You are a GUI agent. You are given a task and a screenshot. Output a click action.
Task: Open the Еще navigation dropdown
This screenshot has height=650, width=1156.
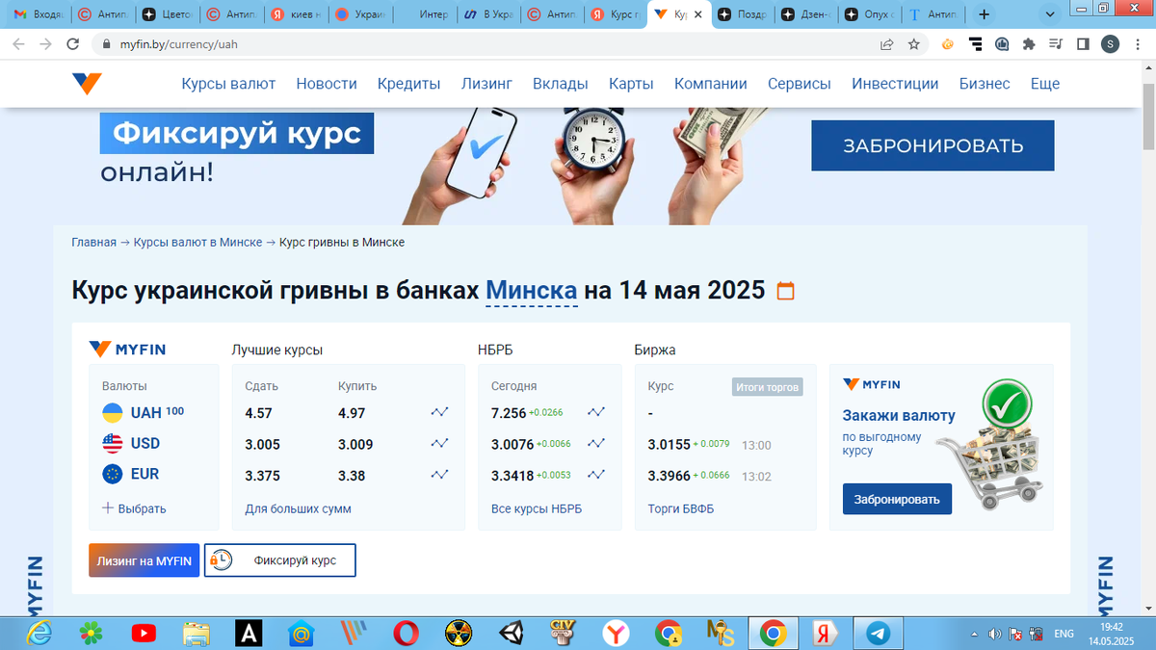(x=1044, y=84)
